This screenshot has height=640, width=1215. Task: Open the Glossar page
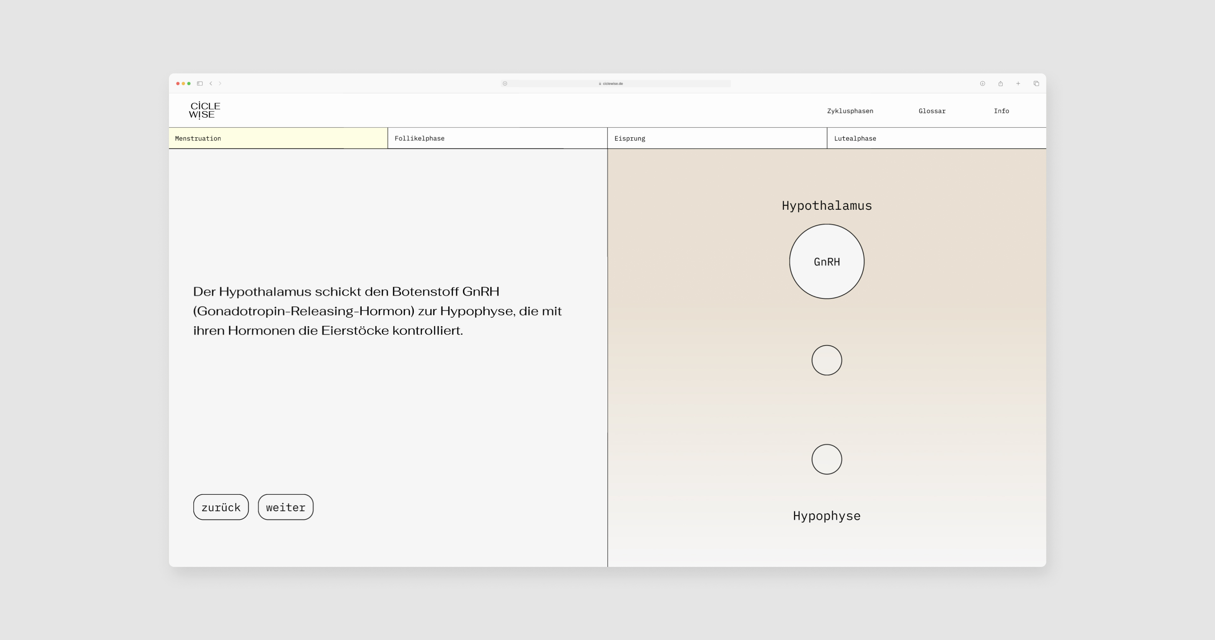(932, 111)
